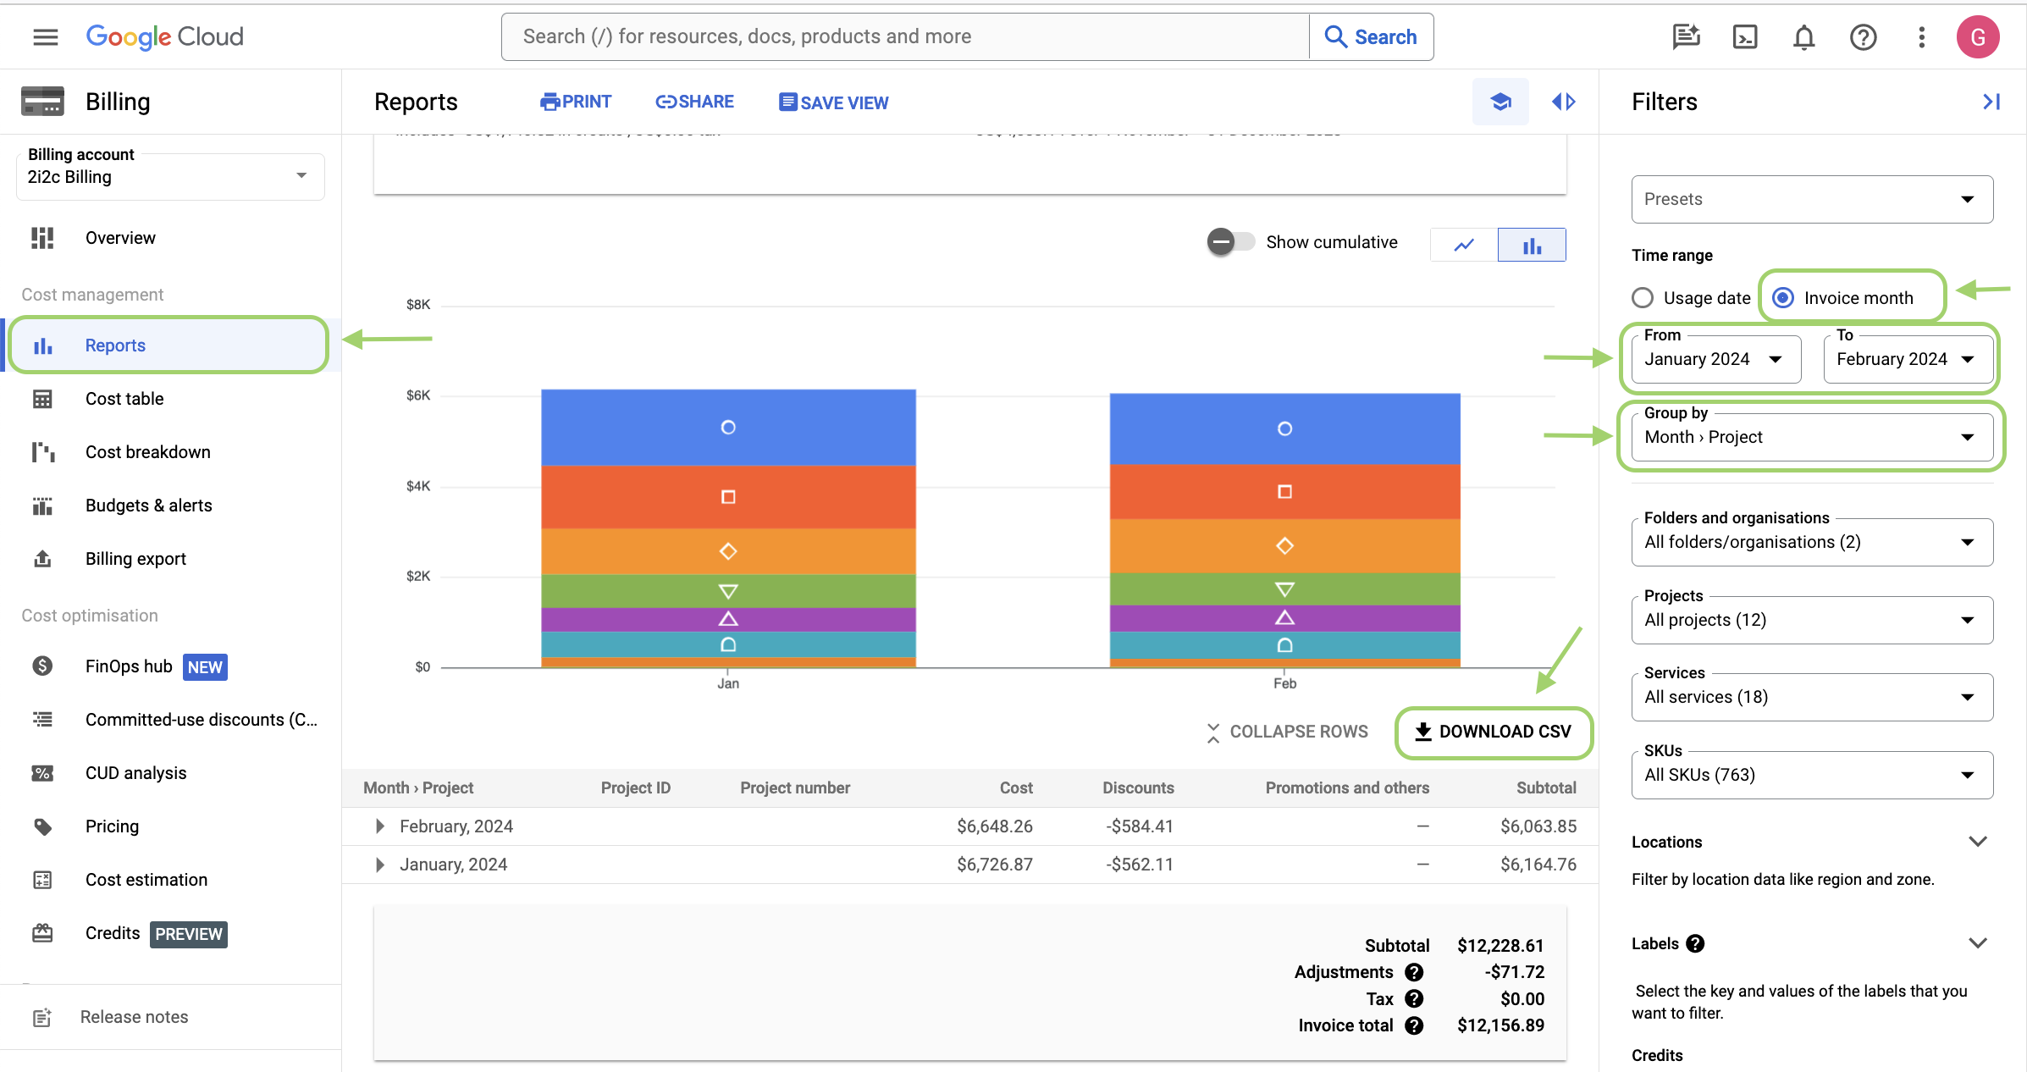Click the Search button
Screen dimensions: 2027x1072
1371,36
